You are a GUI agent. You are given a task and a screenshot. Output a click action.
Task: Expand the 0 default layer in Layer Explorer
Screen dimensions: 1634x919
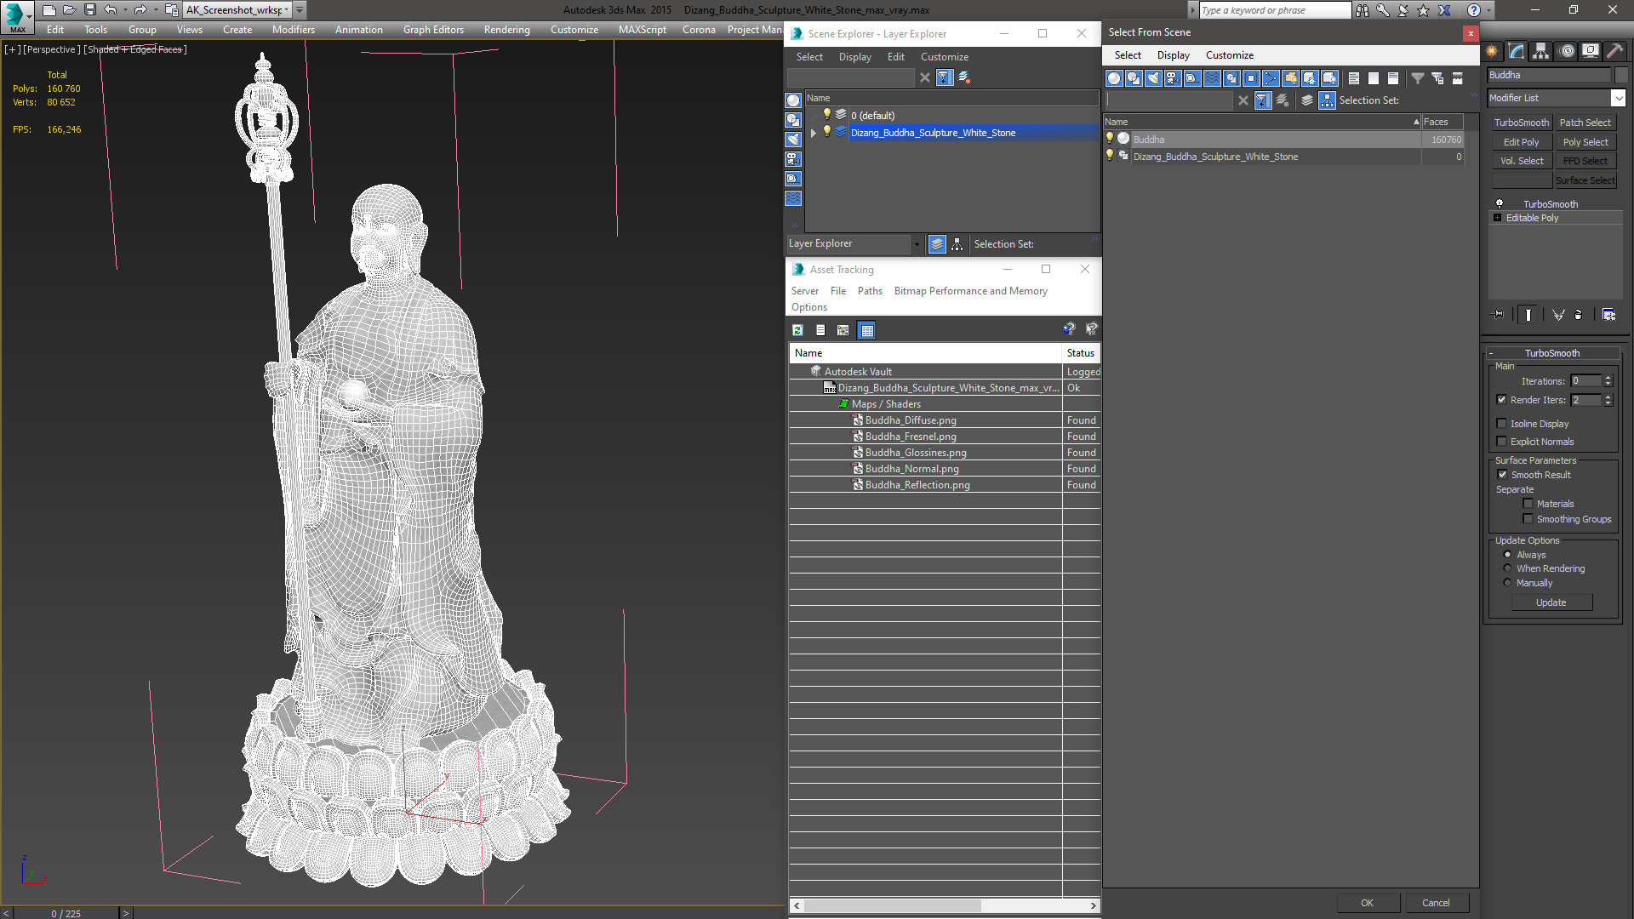pos(811,115)
